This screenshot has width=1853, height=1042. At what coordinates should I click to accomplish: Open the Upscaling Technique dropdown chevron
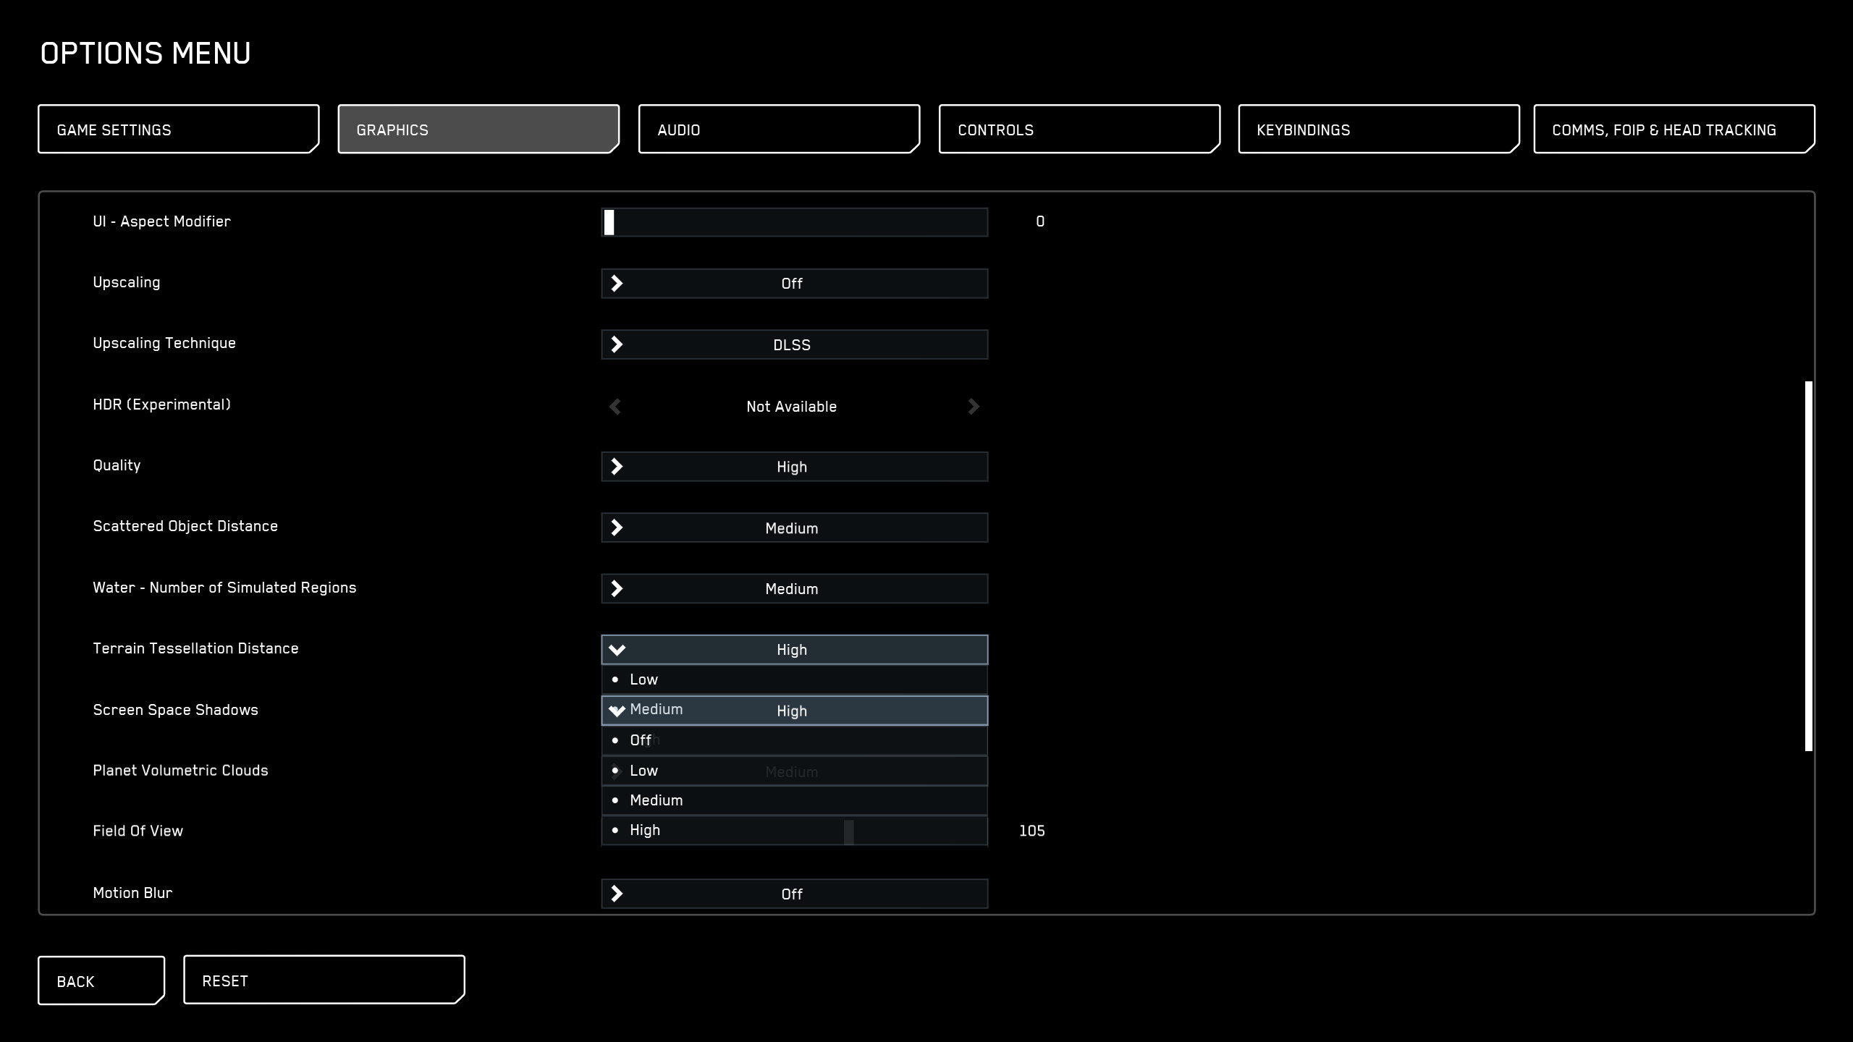pyautogui.click(x=618, y=344)
